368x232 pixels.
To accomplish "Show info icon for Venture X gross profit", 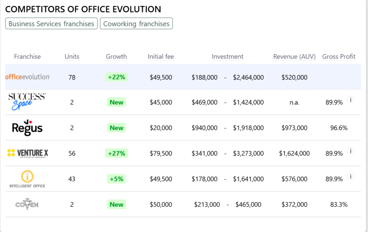I will pos(351,150).
